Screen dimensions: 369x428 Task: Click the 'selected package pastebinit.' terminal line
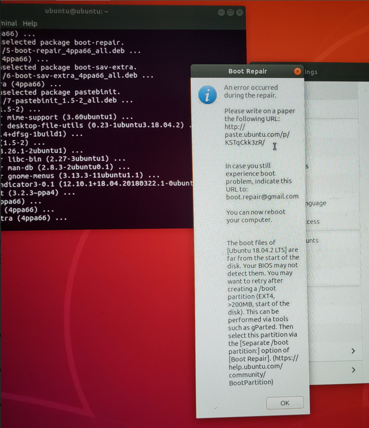pyautogui.click(x=61, y=92)
